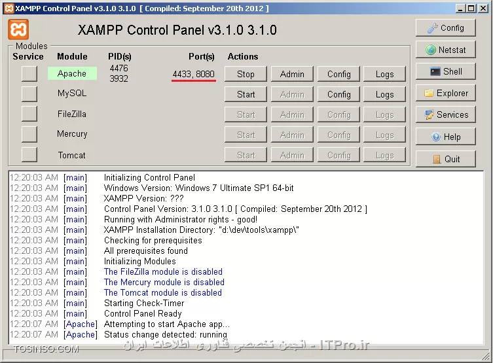Stop the Apache module
This screenshot has width=493, height=363.
click(246, 74)
